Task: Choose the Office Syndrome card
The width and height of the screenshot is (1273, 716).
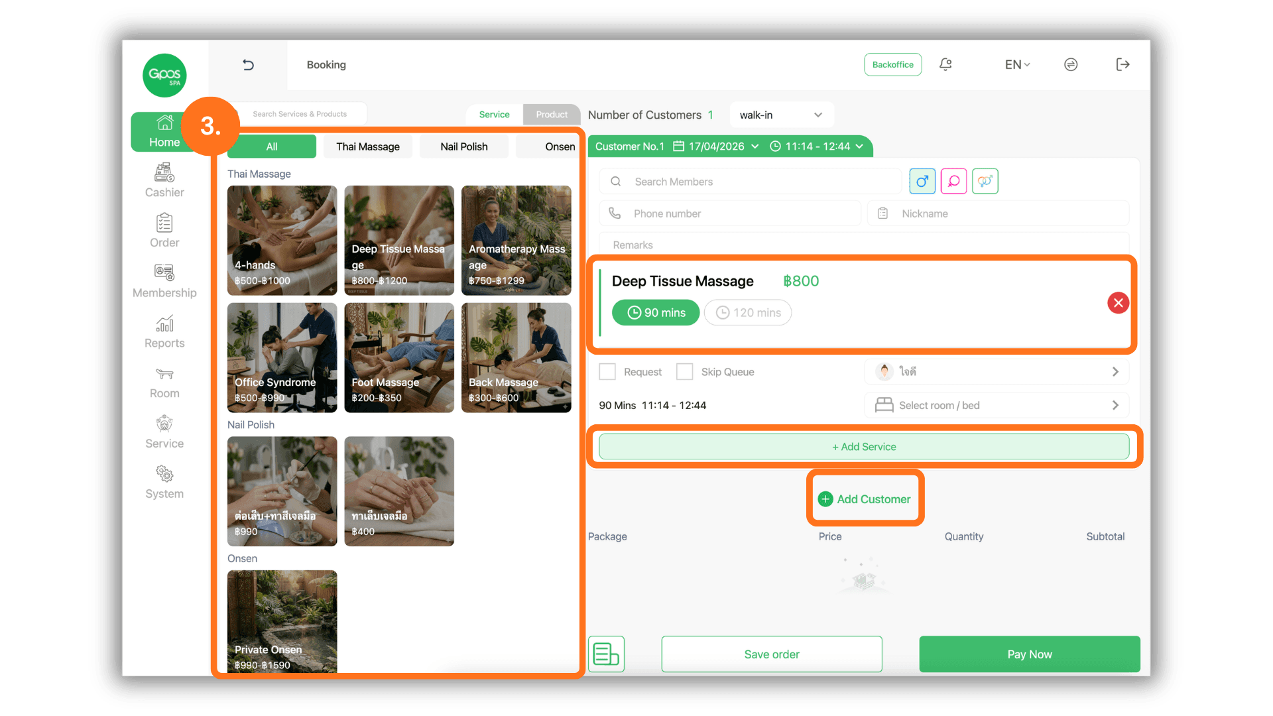Action: pos(282,357)
